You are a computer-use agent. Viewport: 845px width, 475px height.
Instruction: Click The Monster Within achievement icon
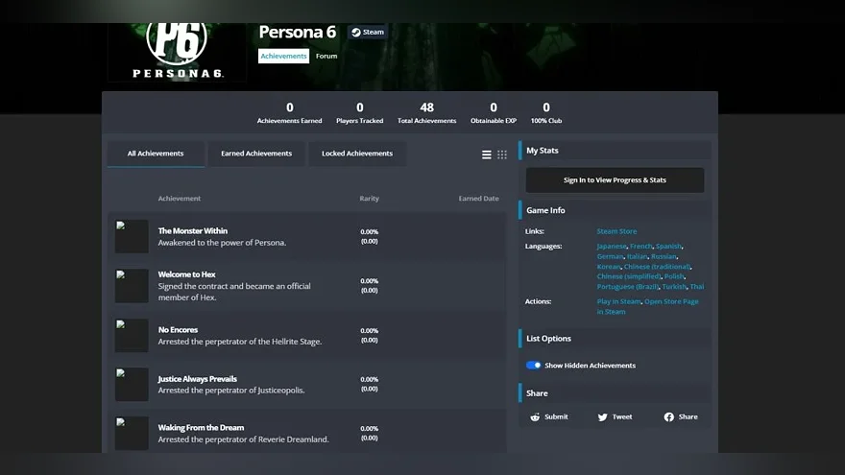[132, 236]
